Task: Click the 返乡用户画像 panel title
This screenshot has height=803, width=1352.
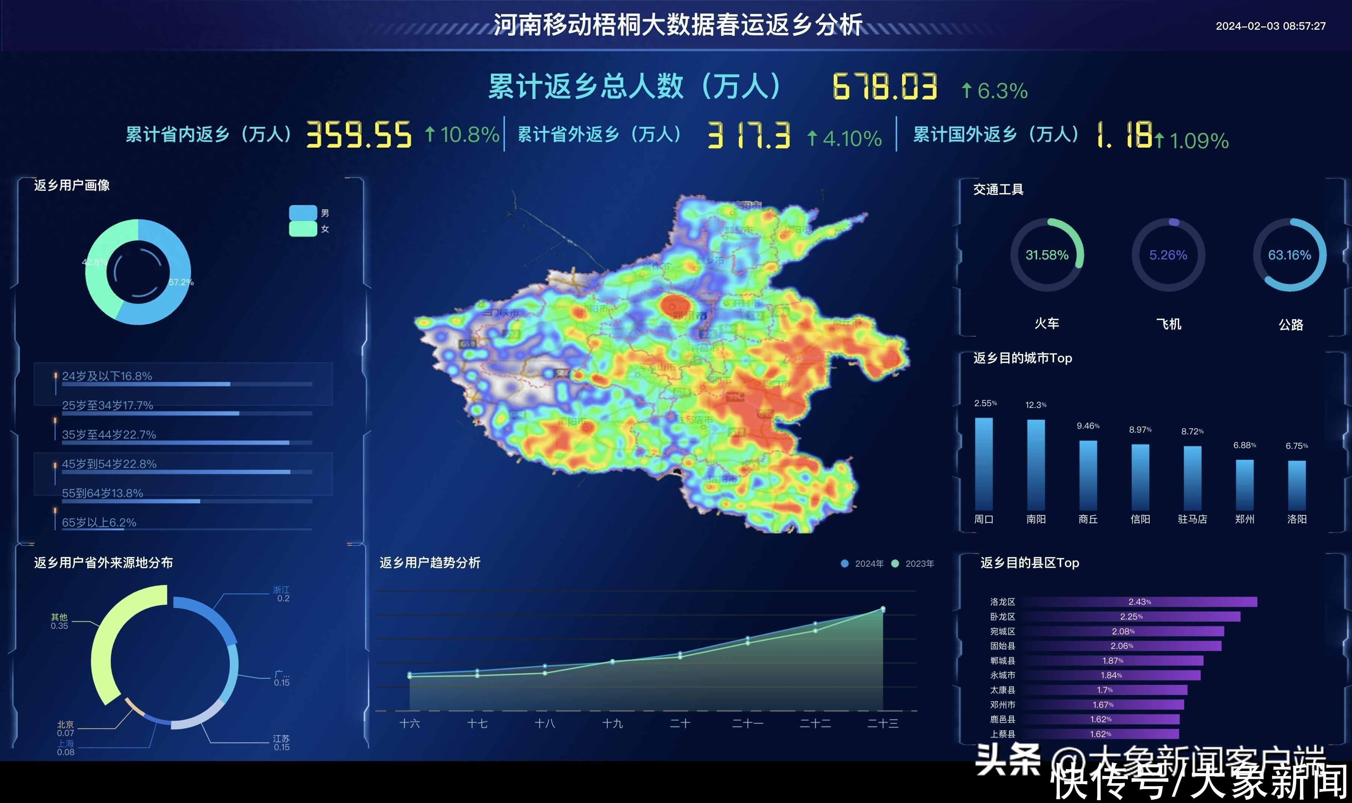Action: pos(72,185)
